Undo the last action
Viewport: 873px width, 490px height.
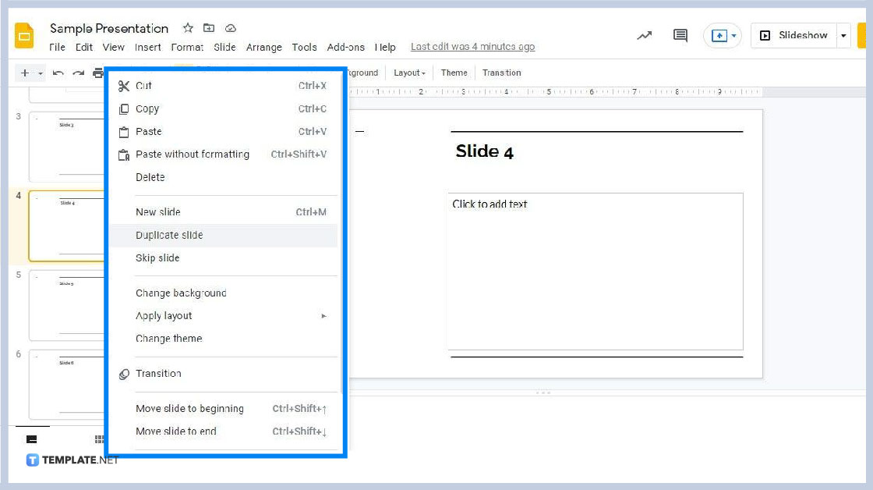coord(57,73)
